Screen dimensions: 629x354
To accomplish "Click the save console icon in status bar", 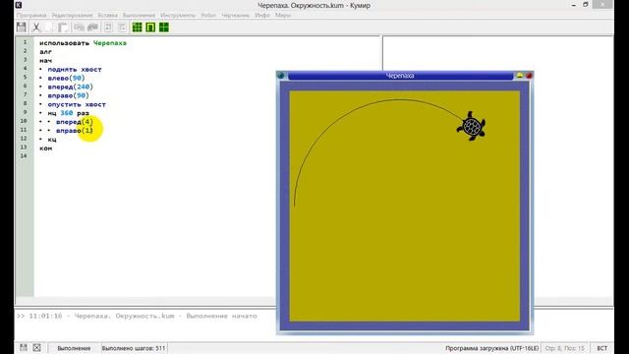I will [x=24, y=347].
